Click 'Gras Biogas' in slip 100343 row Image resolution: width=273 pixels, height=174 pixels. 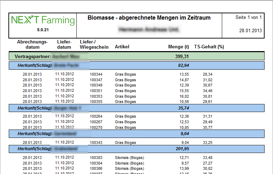coord(125,142)
